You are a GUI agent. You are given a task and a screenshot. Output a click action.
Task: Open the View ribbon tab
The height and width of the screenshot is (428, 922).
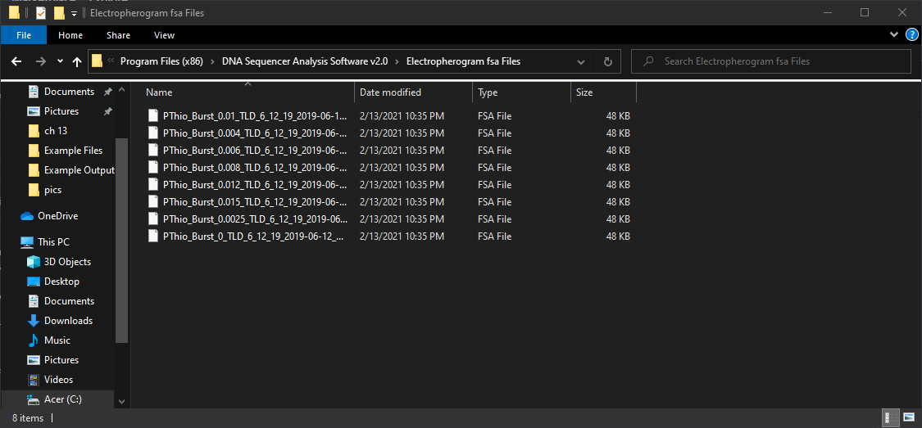(164, 35)
